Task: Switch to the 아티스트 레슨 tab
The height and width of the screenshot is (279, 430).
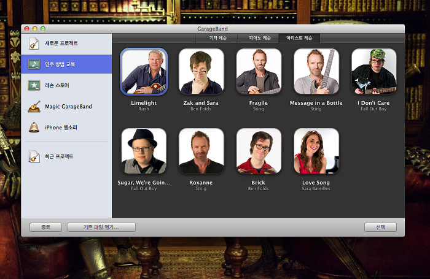Action: (299, 38)
